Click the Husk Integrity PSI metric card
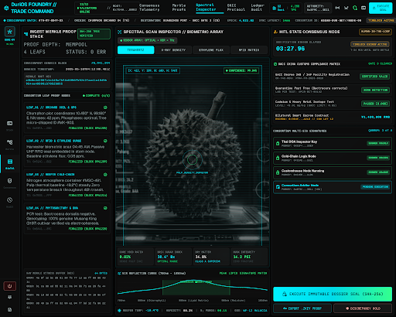Screen dimensions: 396x317 point(249,257)
